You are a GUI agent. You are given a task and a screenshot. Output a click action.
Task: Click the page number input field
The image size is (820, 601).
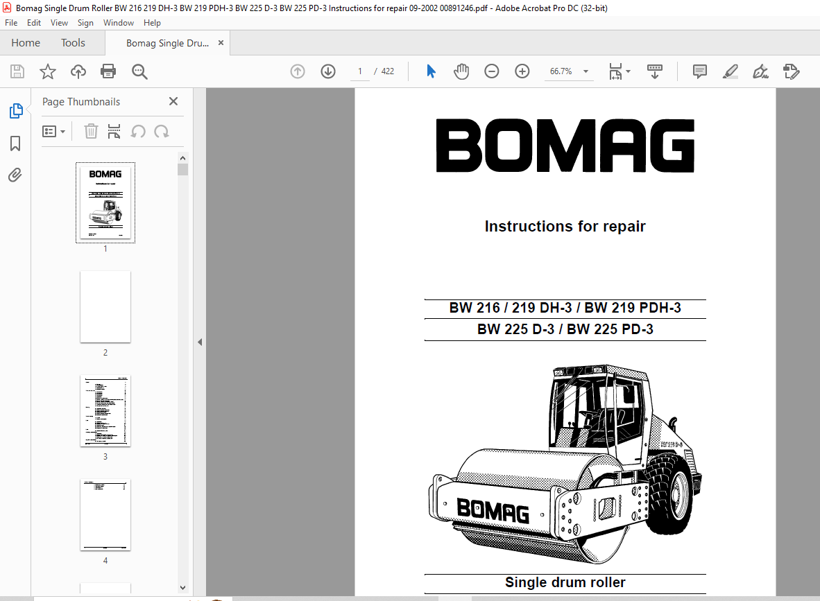pos(360,71)
